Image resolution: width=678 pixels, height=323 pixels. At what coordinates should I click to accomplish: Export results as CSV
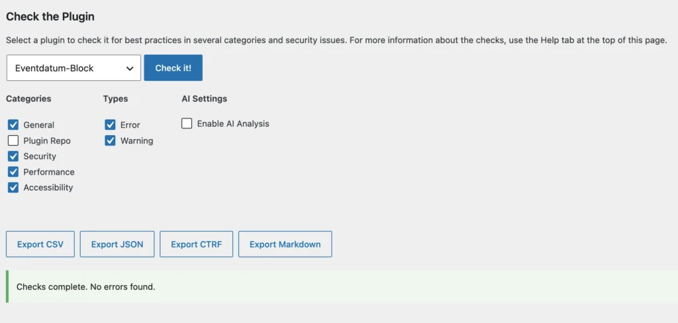(40, 244)
